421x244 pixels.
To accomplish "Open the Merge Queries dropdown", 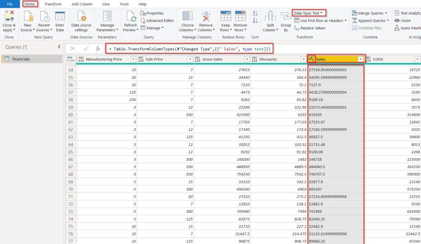I will pyautogui.click(x=370, y=13).
